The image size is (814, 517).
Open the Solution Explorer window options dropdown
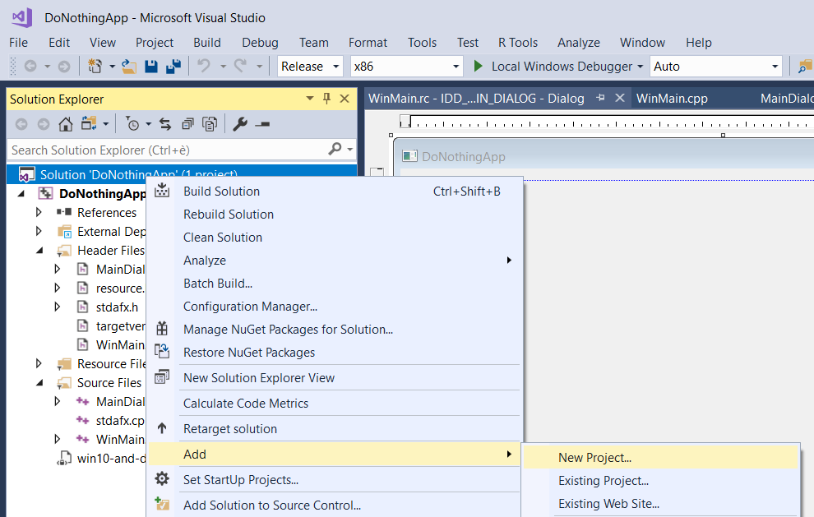(310, 99)
